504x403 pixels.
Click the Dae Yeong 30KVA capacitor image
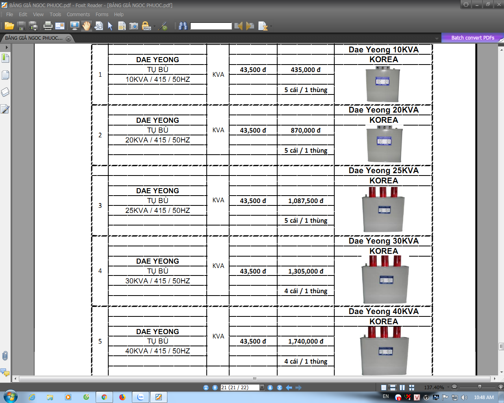coord(385,279)
